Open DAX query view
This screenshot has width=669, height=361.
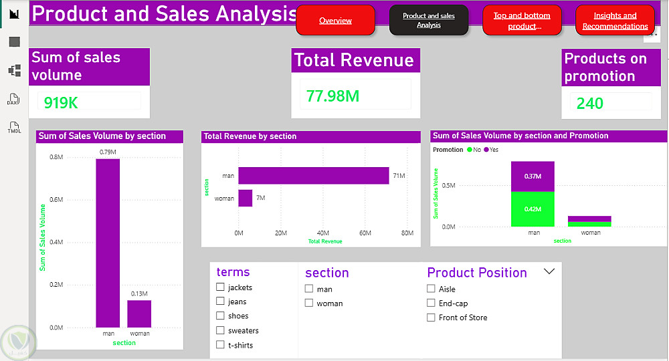pos(13,100)
